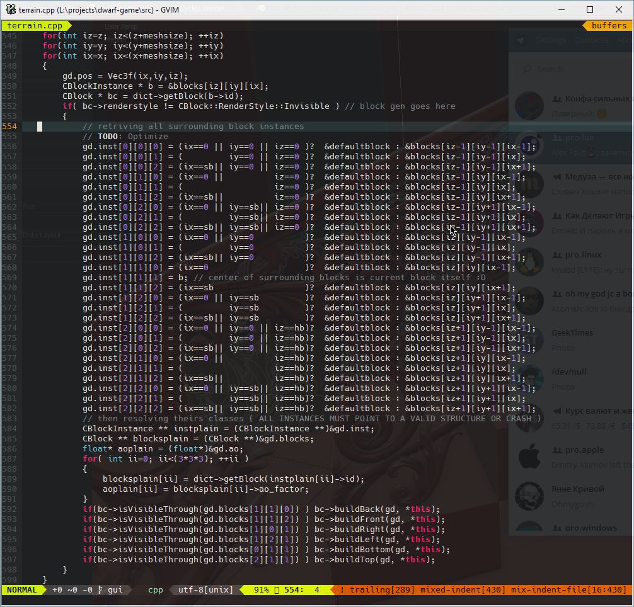Click the utf-8[unix] encoding segment
Viewport: 634px width, 607px height.
(205, 590)
